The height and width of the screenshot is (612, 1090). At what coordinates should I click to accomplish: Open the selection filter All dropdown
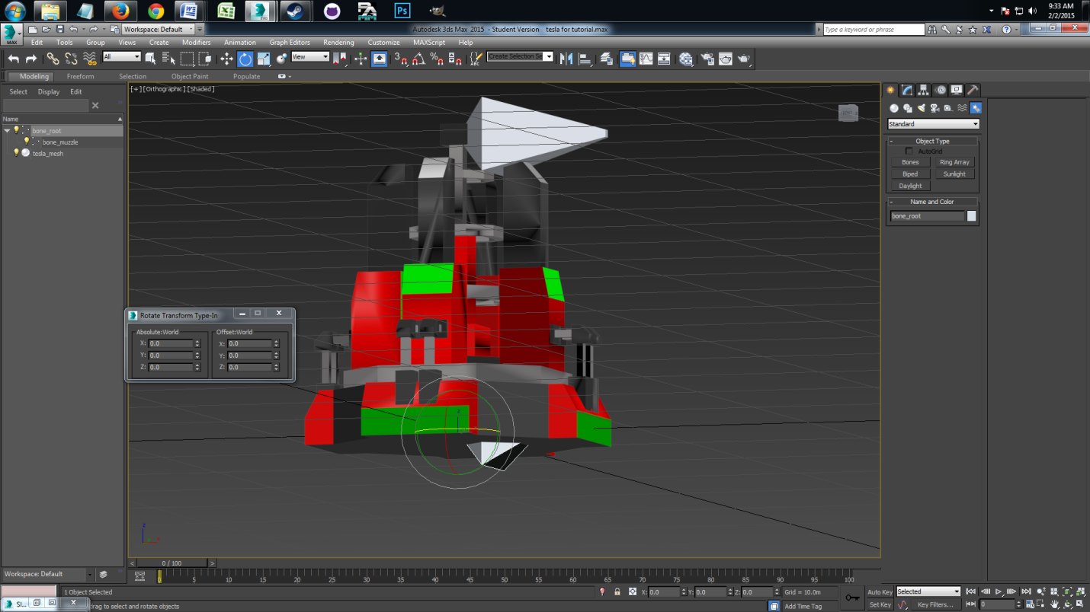click(x=122, y=56)
